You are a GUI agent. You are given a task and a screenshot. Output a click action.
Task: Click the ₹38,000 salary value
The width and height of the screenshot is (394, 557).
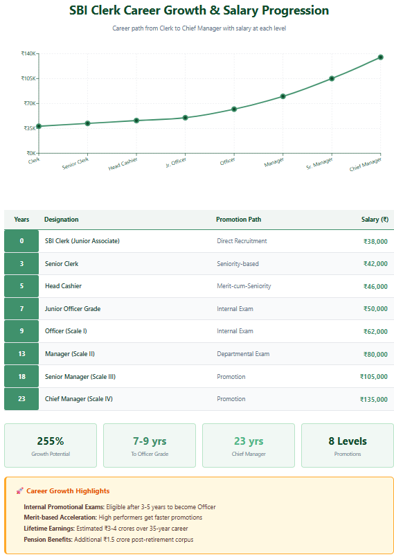(x=375, y=242)
